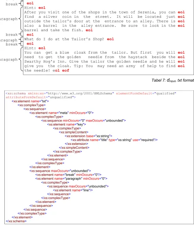
Task: Select the line starting 'also a barrel in the alley'
Action: click(104, 26)
